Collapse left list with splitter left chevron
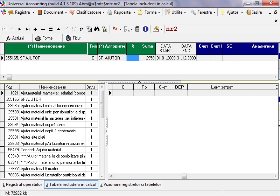280x196 pixels. coord(106,131)
